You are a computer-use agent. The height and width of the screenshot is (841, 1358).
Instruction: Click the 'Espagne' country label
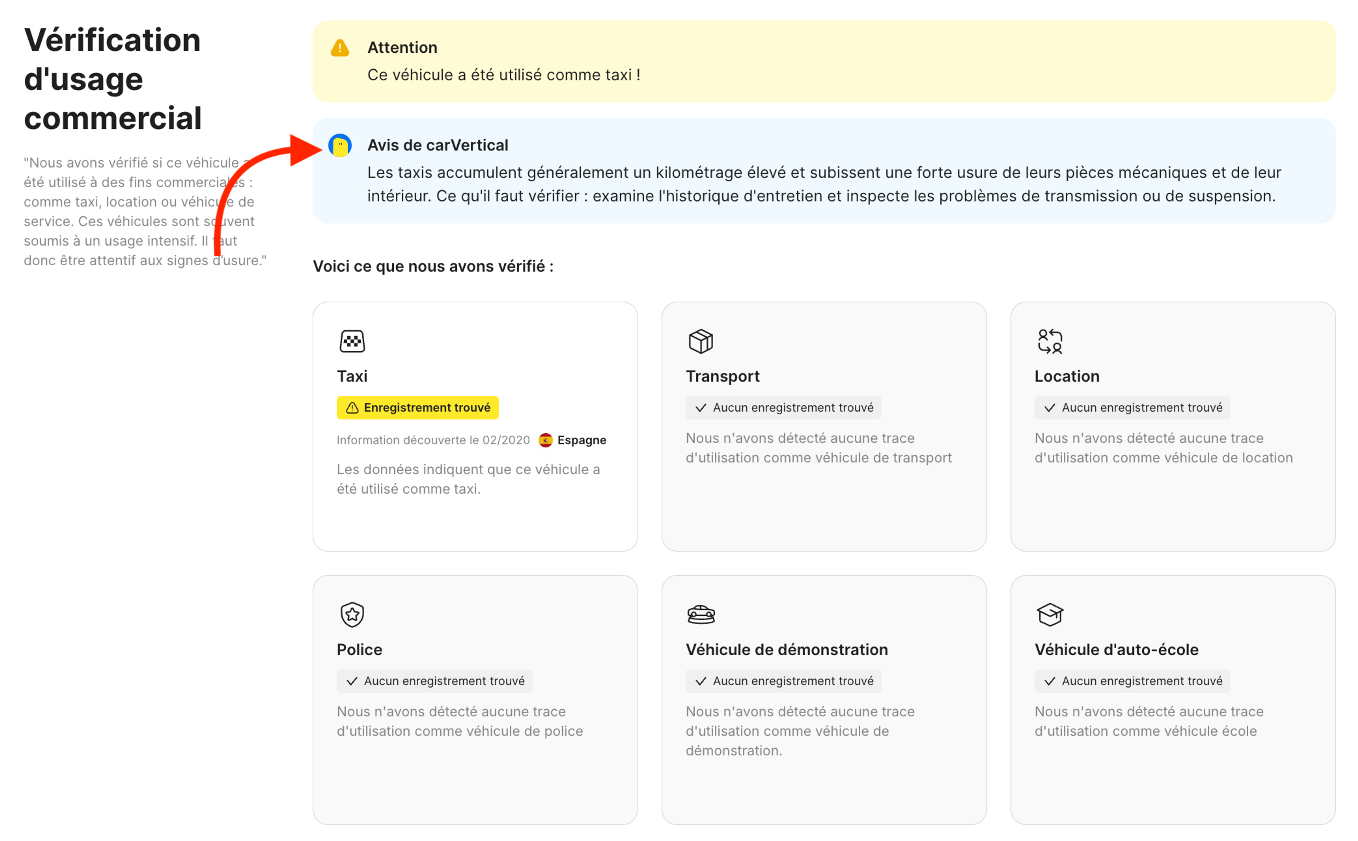pyautogui.click(x=582, y=440)
